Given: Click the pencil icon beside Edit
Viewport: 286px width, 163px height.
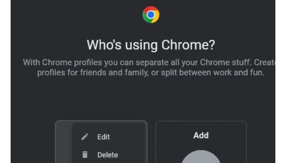Looking at the screenshot, I should (x=85, y=137).
